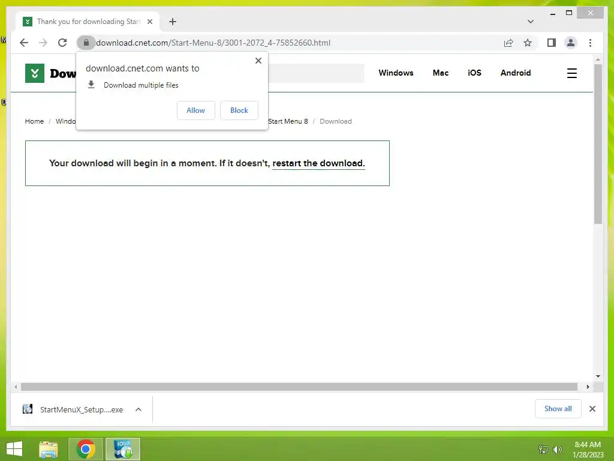614x461 pixels.
Task: Click the volume speaker tray icon
Action: coord(557,449)
